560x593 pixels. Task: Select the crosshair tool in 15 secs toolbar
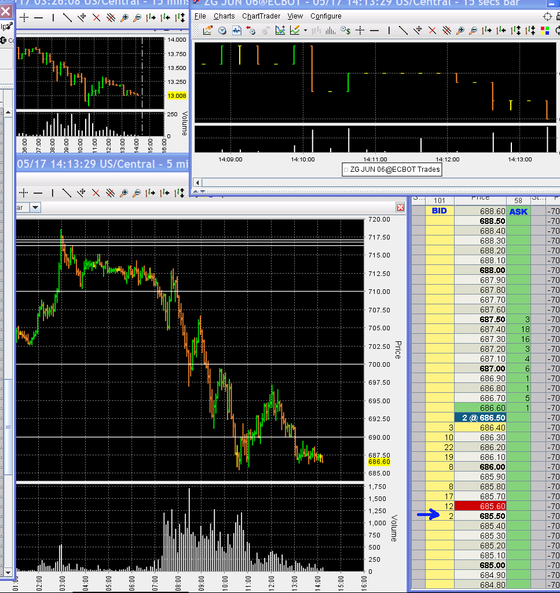(360, 31)
